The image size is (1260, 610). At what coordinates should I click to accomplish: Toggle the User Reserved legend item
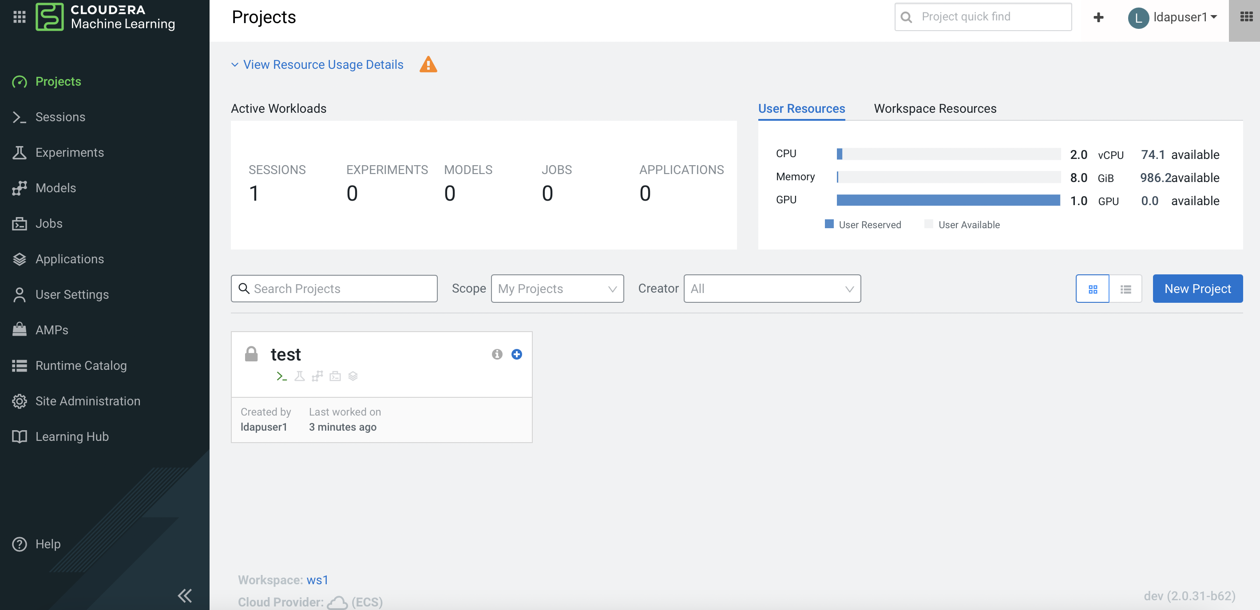click(x=863, y=225)
